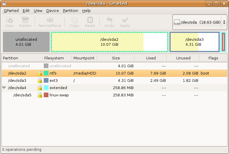Click the lock icon on /dev/sda4 row
Image resolution: width=229 pixels, height=154 pixels.
point(40,88)
